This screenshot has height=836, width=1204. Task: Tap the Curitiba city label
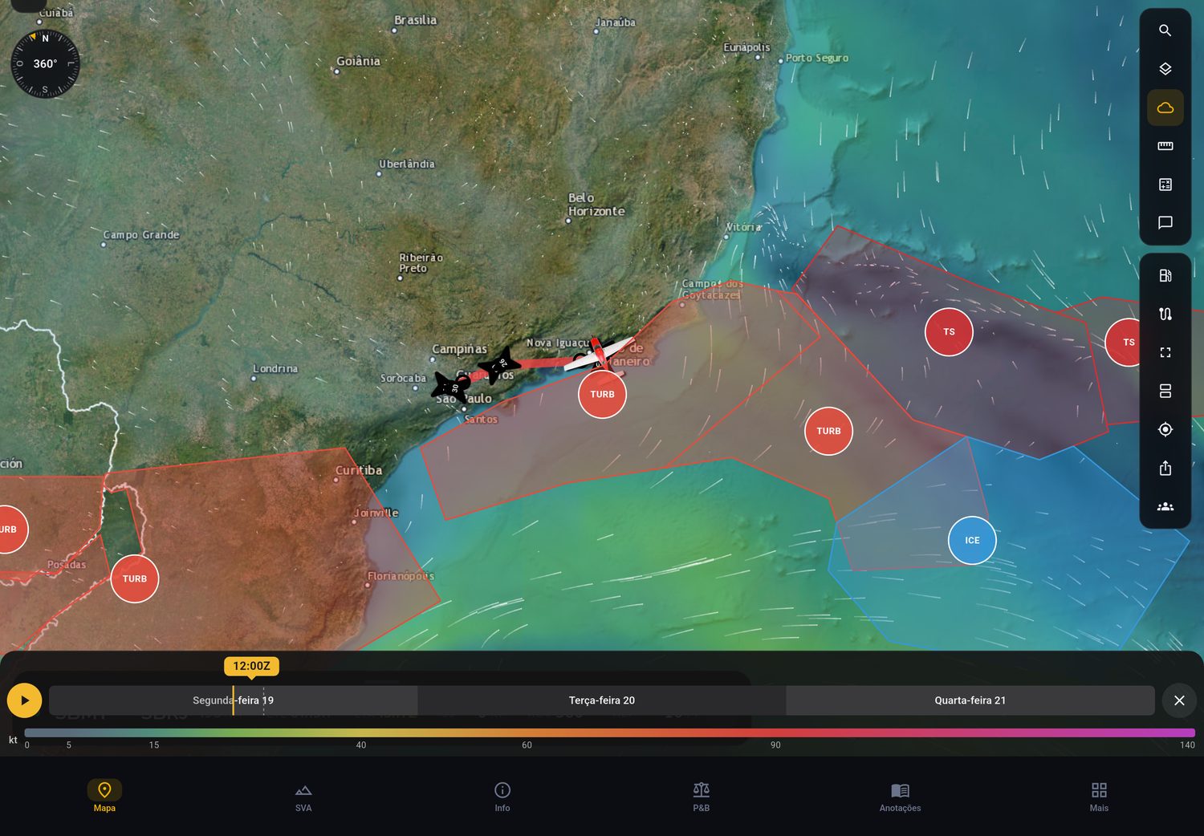(359, 470)
